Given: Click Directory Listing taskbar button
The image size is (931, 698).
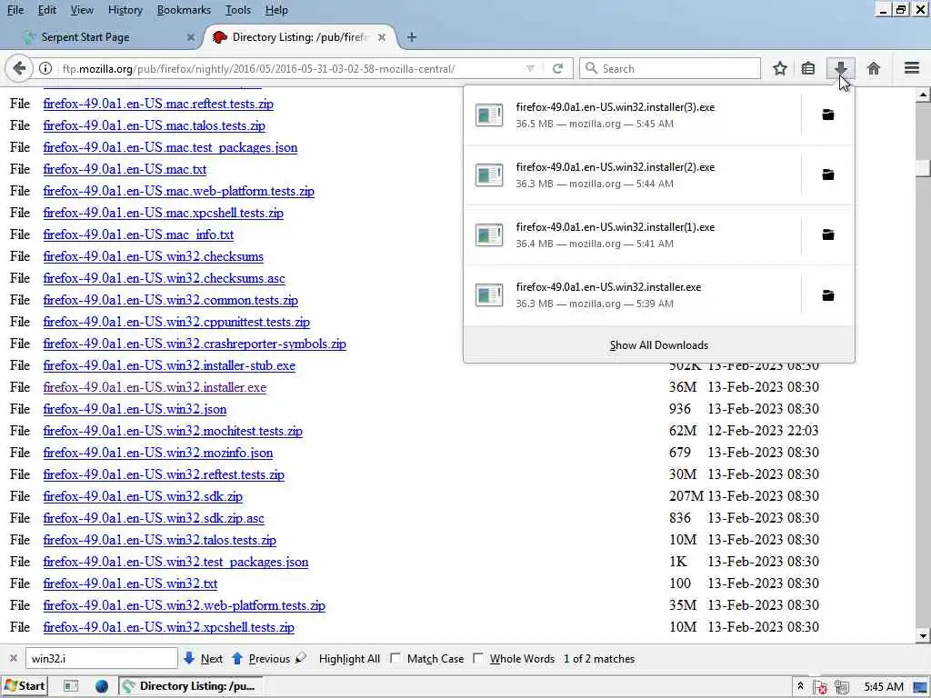Looking at the screenshot, I should tap(190, 686).
